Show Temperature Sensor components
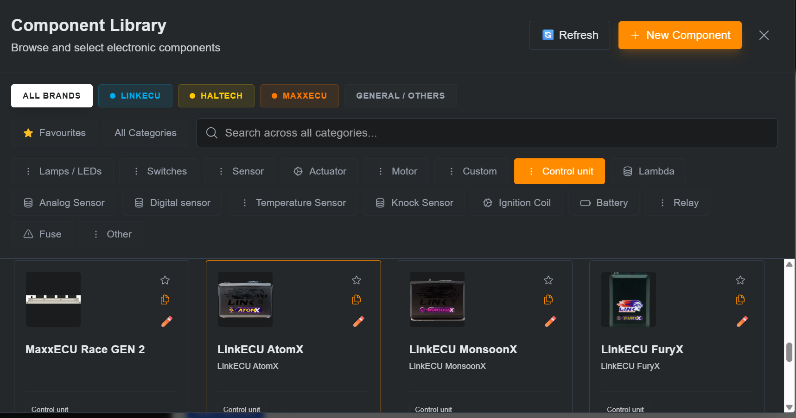The width and height of the screenshot is (796, 418). (x=293, y=203)
